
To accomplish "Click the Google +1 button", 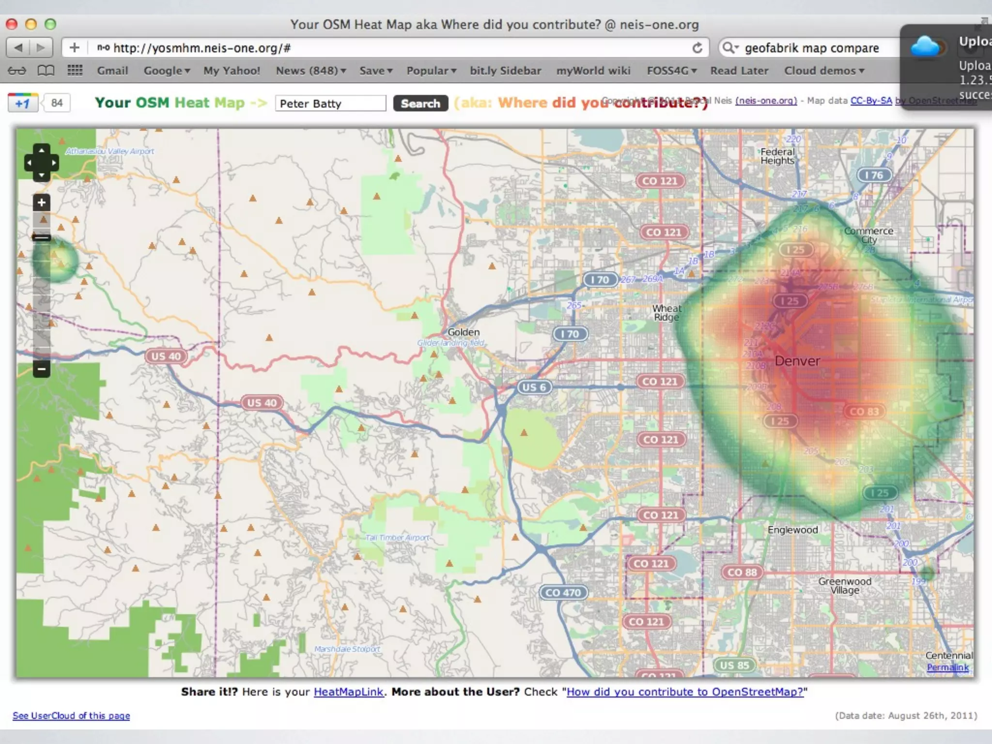I will (23, 103).
